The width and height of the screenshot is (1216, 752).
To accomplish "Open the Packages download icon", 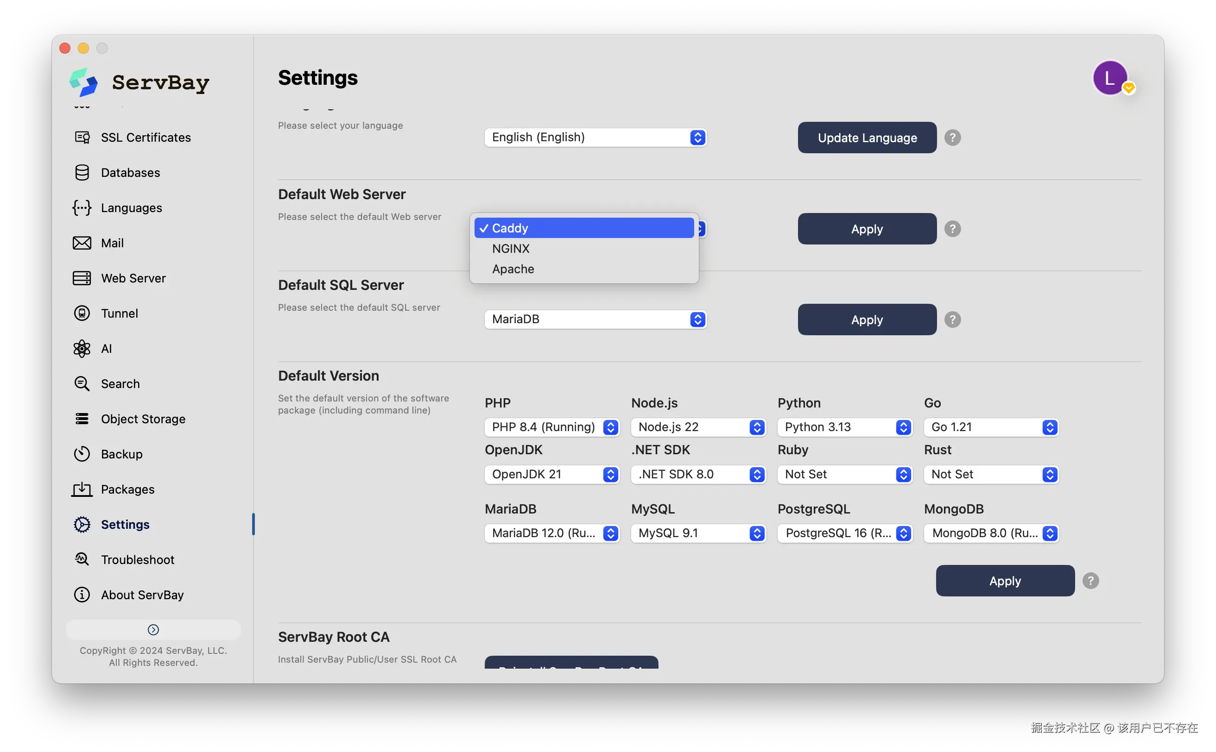I will [82, 489].
